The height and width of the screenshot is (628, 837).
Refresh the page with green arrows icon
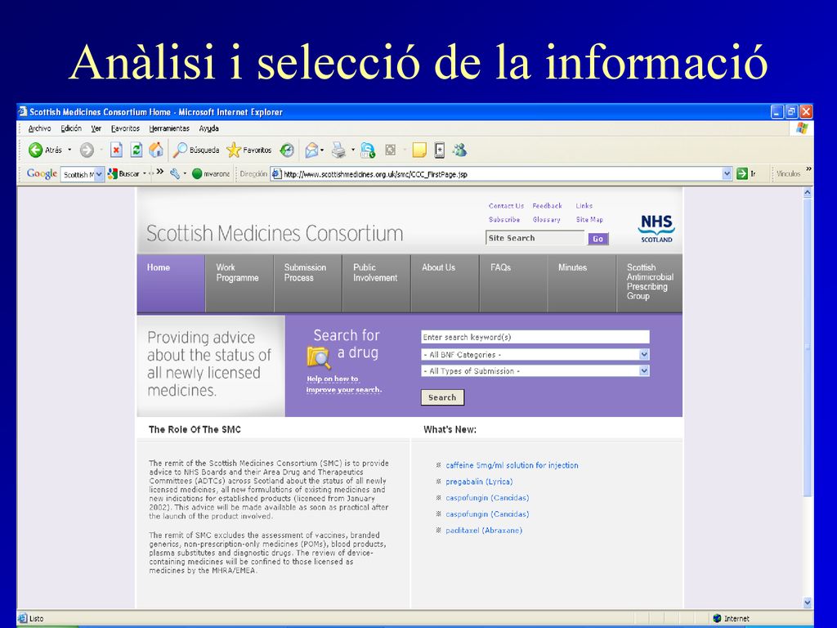point(137,150)
